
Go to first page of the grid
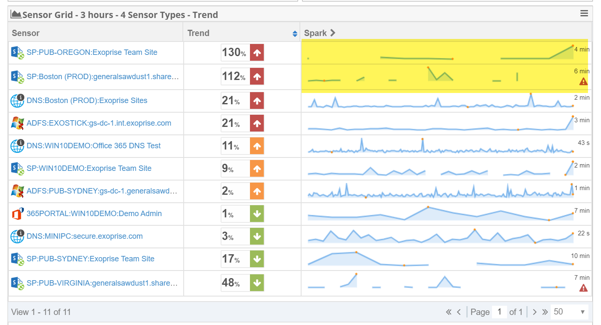point(449,312)
